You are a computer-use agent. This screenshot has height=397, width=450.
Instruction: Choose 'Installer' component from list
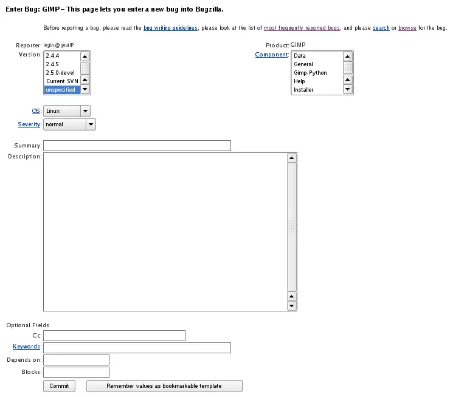316,90
